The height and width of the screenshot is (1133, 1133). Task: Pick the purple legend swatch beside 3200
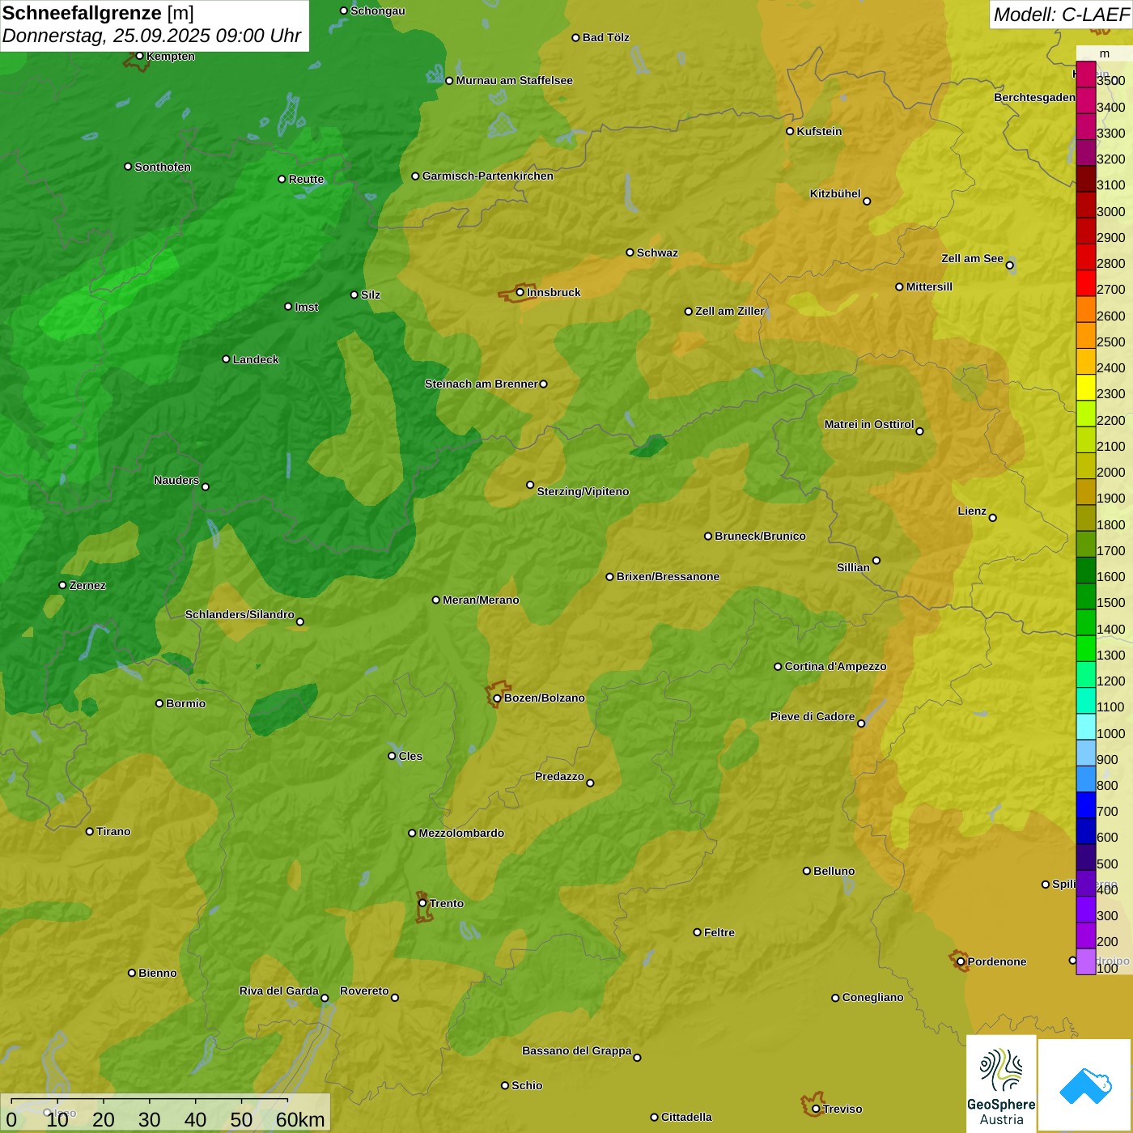[1086, 153]
